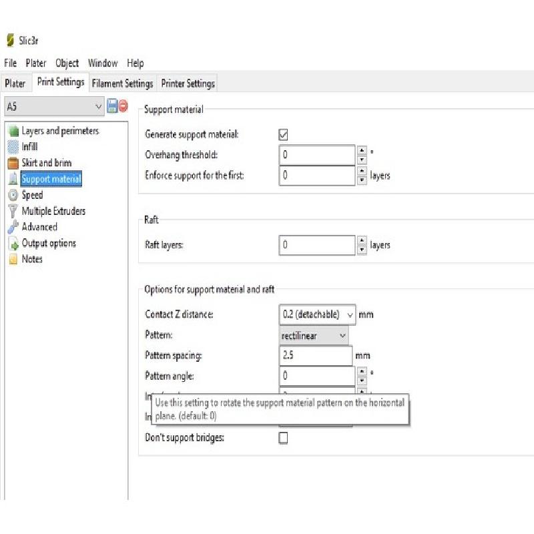Click the Skirt and brim icon
This screenshot has height=534, width=534.
[x=13, y=163]
